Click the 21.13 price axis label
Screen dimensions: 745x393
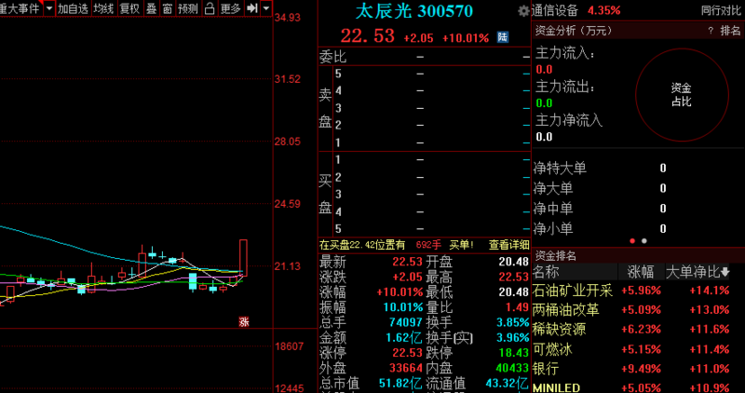[288, 266]
